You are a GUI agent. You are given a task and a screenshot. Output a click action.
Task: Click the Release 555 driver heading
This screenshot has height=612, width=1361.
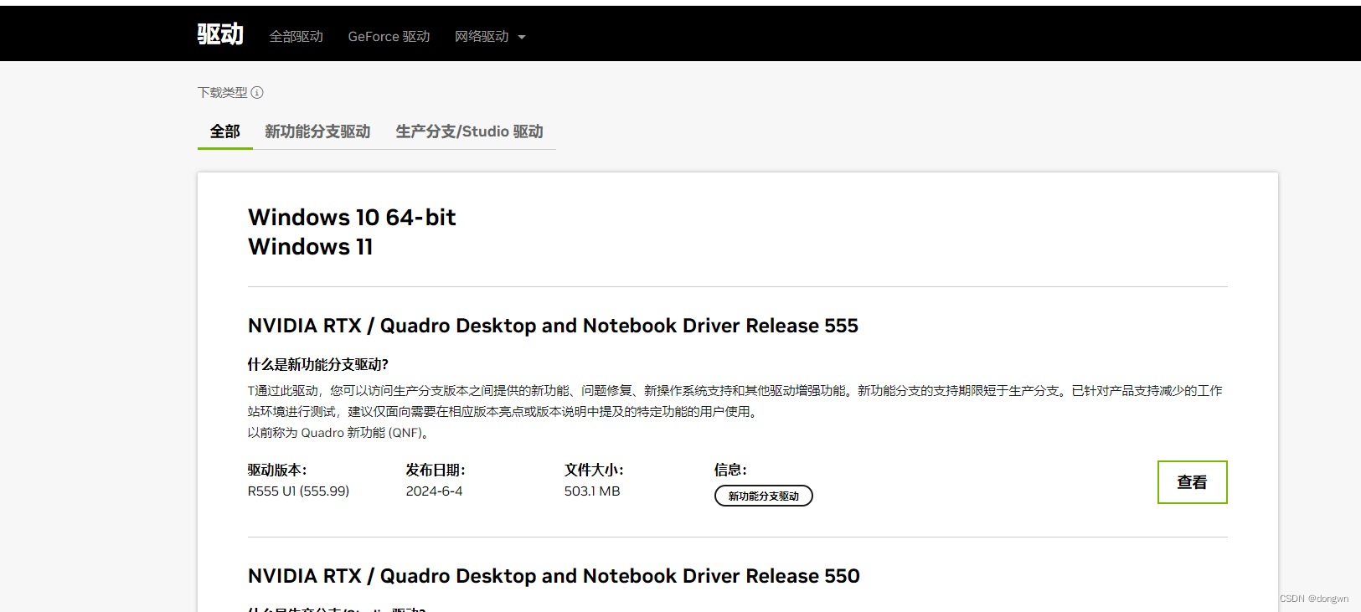553,326
